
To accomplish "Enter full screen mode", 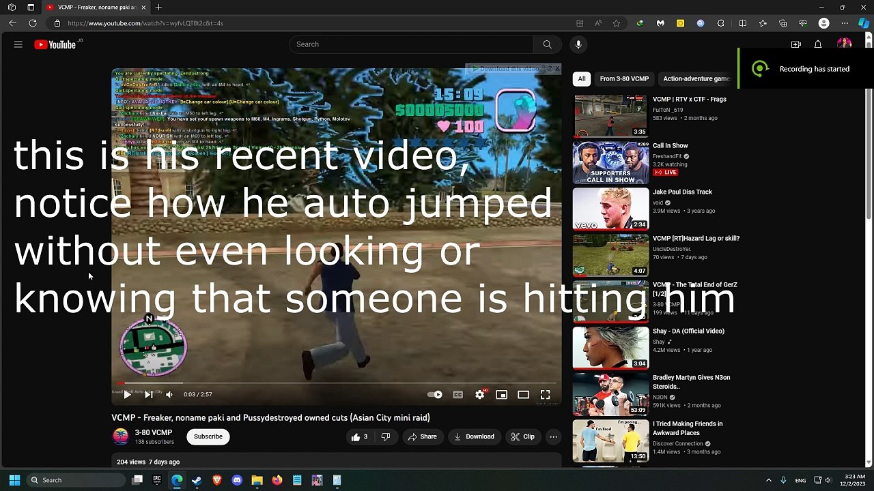I will coord(546,394).
